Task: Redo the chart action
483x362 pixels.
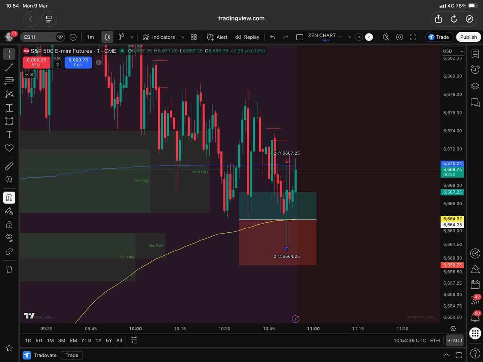Action: click(x=286, y=37)
